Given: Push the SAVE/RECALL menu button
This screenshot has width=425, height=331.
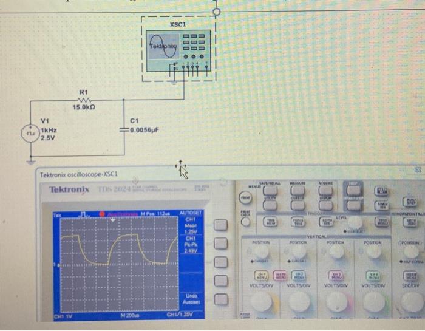Looking at the screenshot, I should pyautogui.click(x=270, y=190).
